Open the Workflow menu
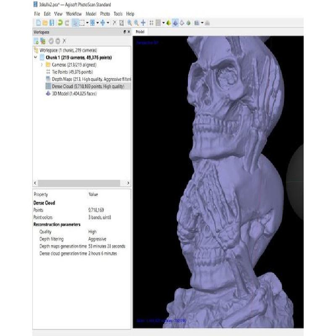Viewport: 336px width, 336px height. pos(74,14)
